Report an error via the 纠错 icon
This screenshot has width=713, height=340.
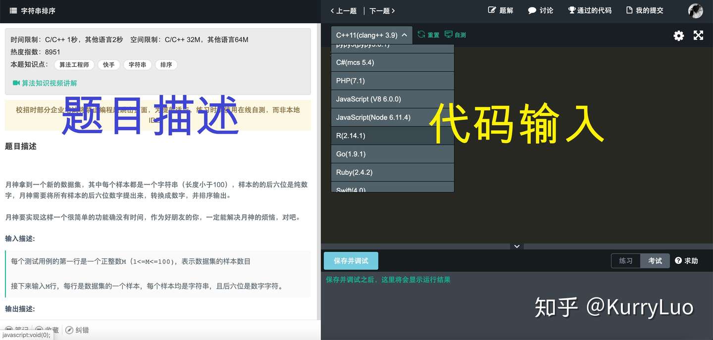pos(77,330)
